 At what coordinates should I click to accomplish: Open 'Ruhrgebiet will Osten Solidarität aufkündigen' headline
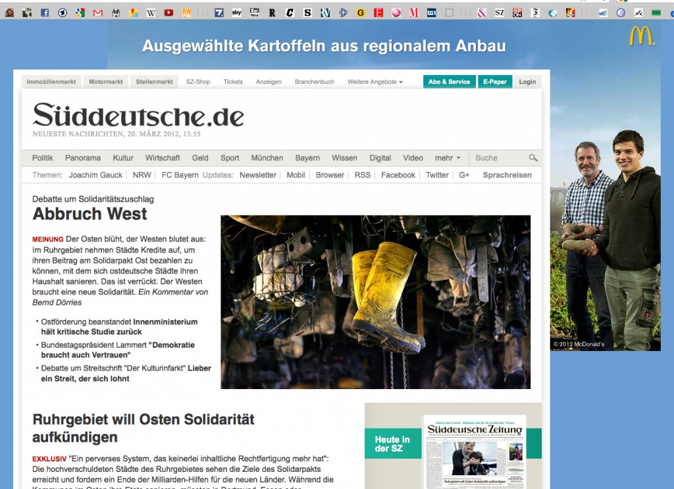pos(143,428)
